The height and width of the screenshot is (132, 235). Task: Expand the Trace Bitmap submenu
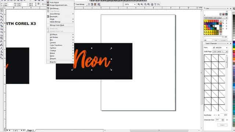60,14
